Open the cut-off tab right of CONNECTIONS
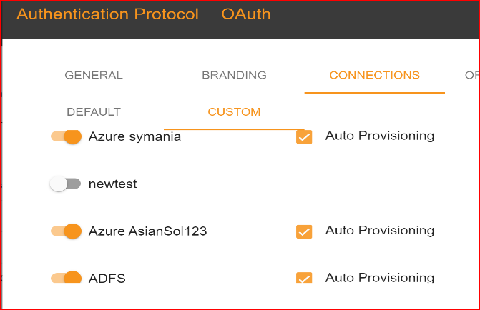 (472, 75)
